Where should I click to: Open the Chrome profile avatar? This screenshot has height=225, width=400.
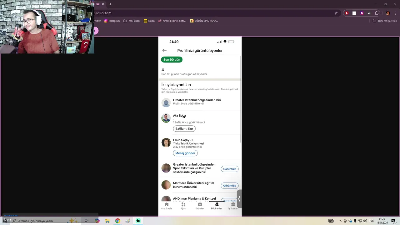click(388, 13)
